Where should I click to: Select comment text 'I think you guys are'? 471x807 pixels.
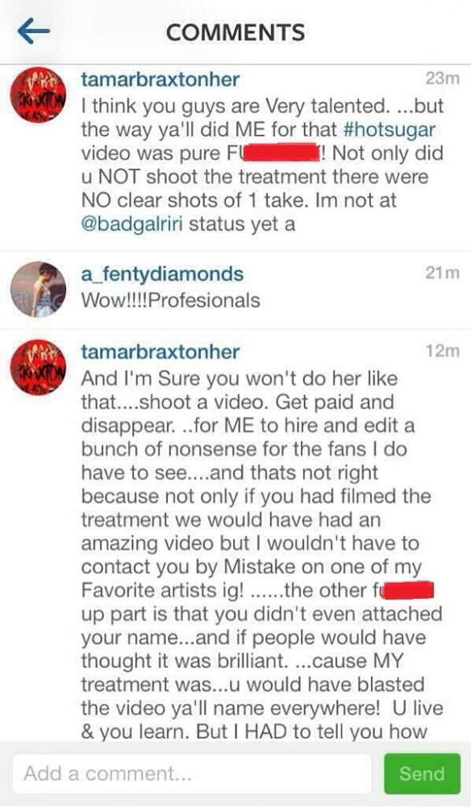[x=170, y=107]
